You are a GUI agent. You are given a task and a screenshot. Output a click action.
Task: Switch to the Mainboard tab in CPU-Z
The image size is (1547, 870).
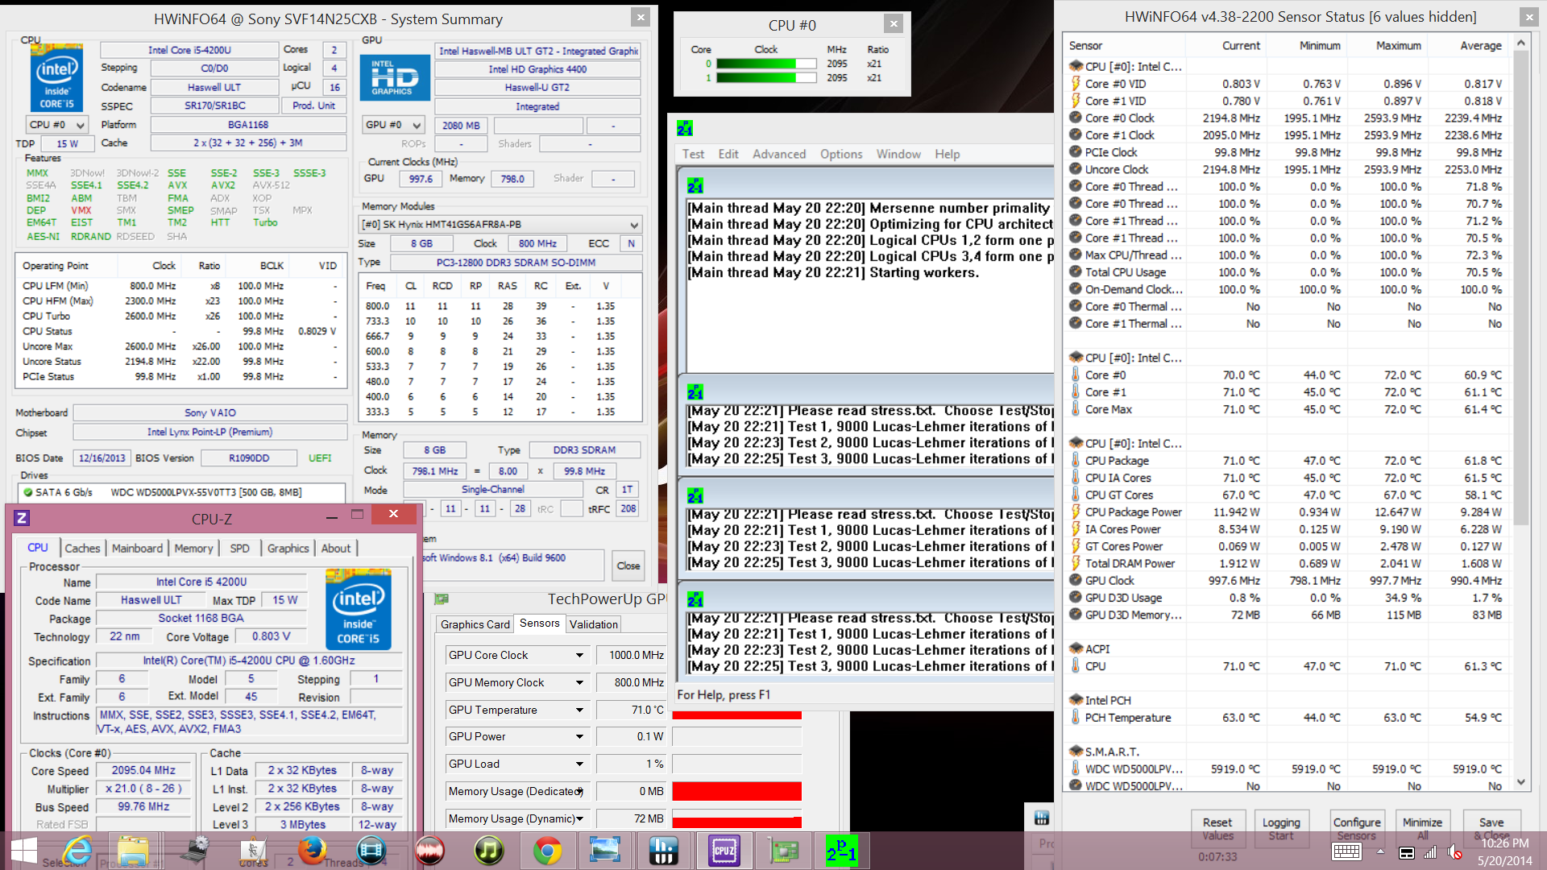pos(137,549)
